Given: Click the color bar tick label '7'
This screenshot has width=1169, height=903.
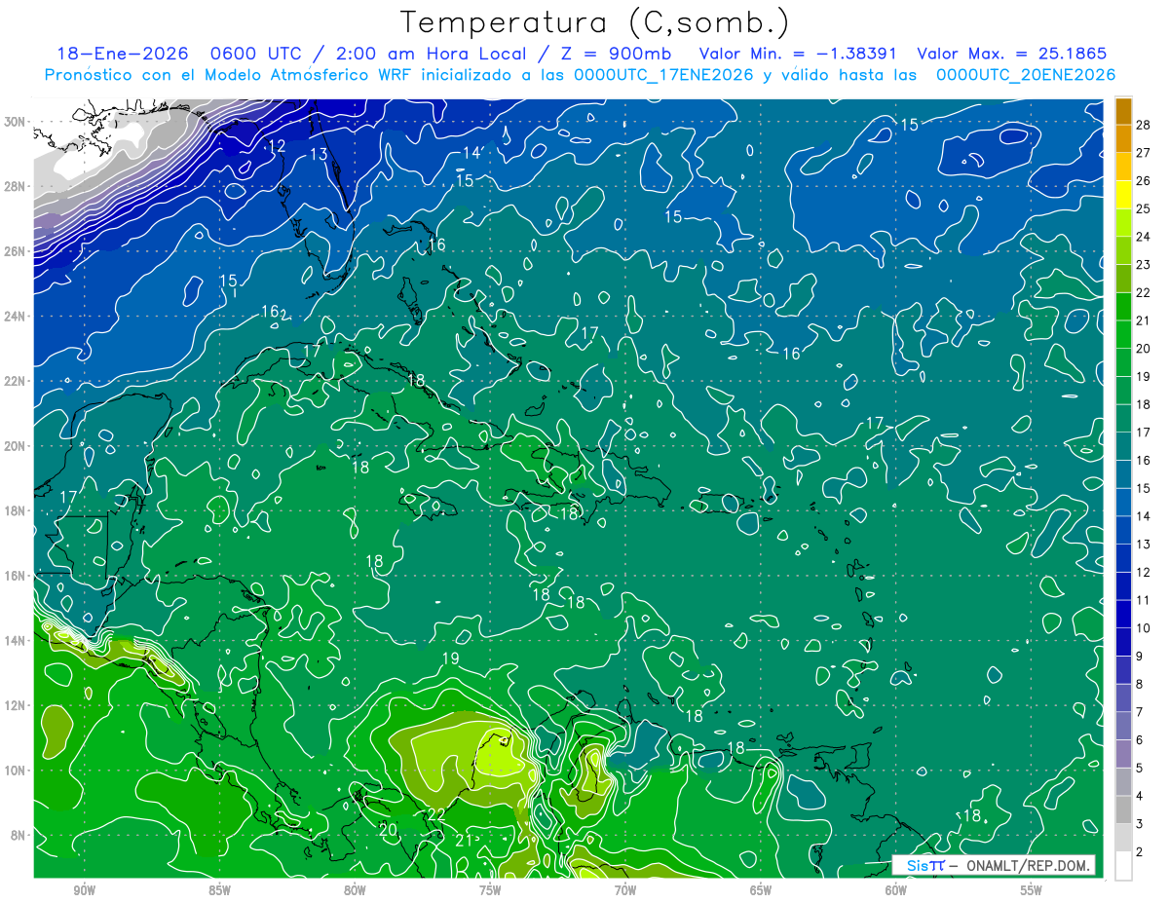Looking at the screenshot, I should (1140, 712).
